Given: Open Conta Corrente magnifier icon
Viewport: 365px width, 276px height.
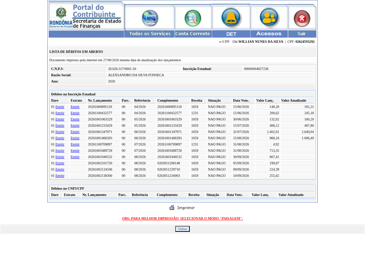Looking at the screenshot, I should coord(193,18).
